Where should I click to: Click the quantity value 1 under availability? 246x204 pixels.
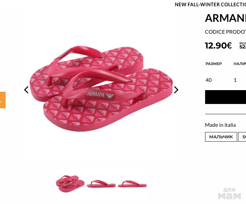(235, 80)
